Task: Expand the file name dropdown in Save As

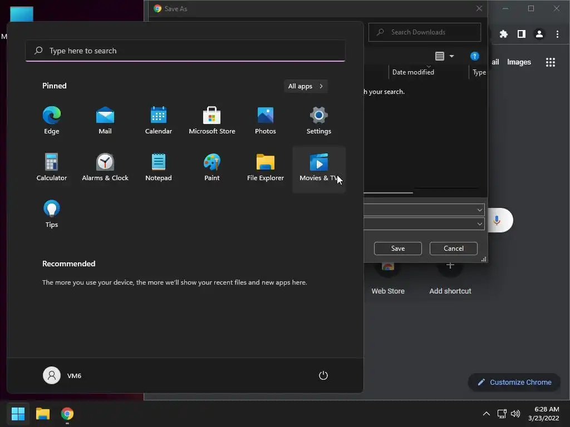Action: point(479,210)
